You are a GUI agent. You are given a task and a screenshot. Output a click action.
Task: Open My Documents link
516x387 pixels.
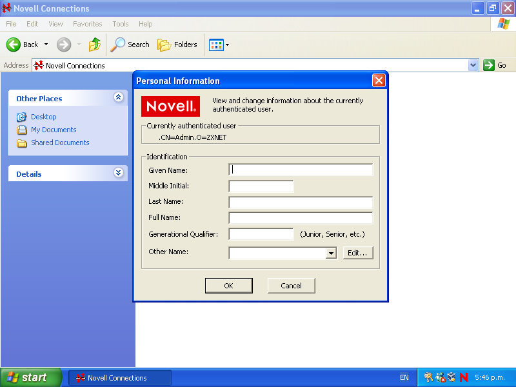click(54, 130)
